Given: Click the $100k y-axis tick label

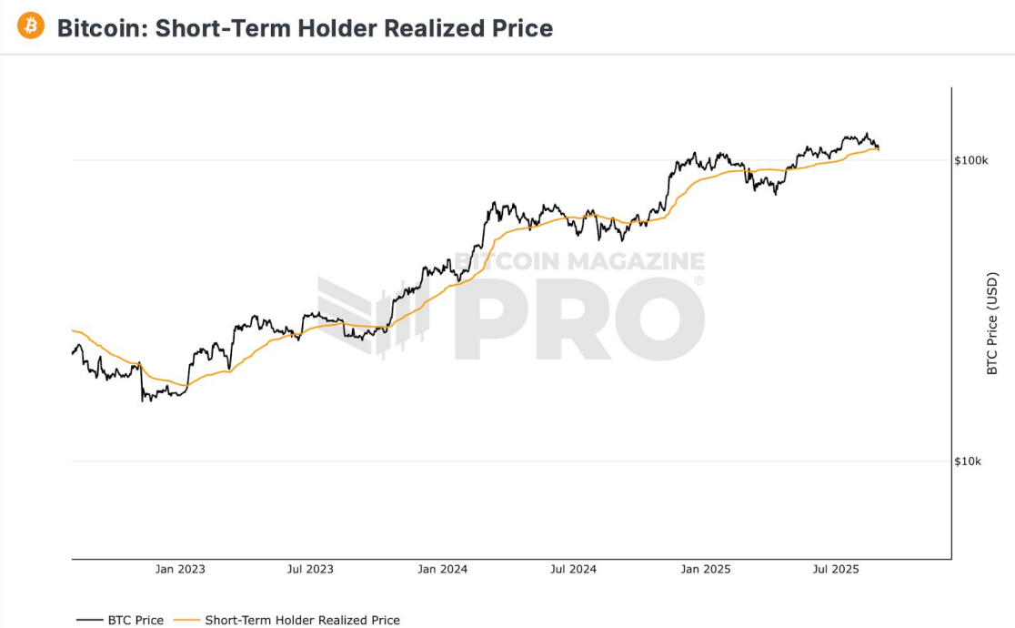Looking at the screenshot, I should 971,160.
